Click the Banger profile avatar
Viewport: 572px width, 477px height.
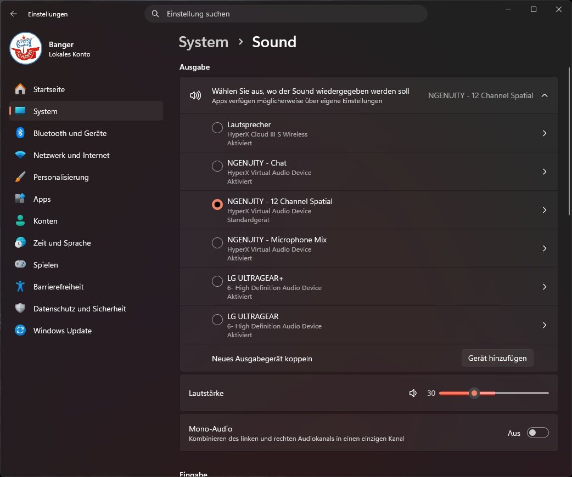pos(26,48)
